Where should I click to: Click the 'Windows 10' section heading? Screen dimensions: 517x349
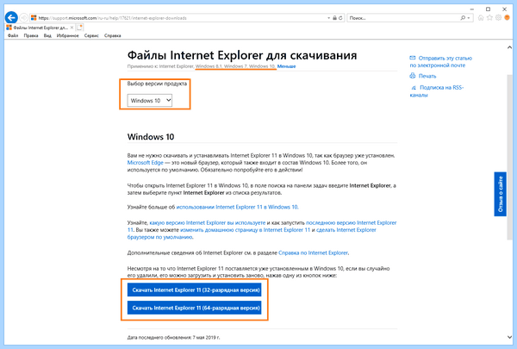pyautogui.click(x=151, y=137)
